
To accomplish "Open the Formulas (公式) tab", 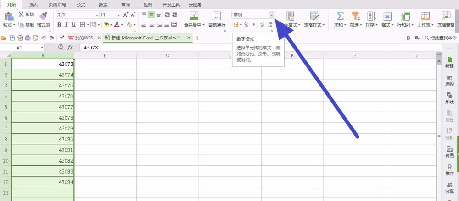I will click(81, 5).
